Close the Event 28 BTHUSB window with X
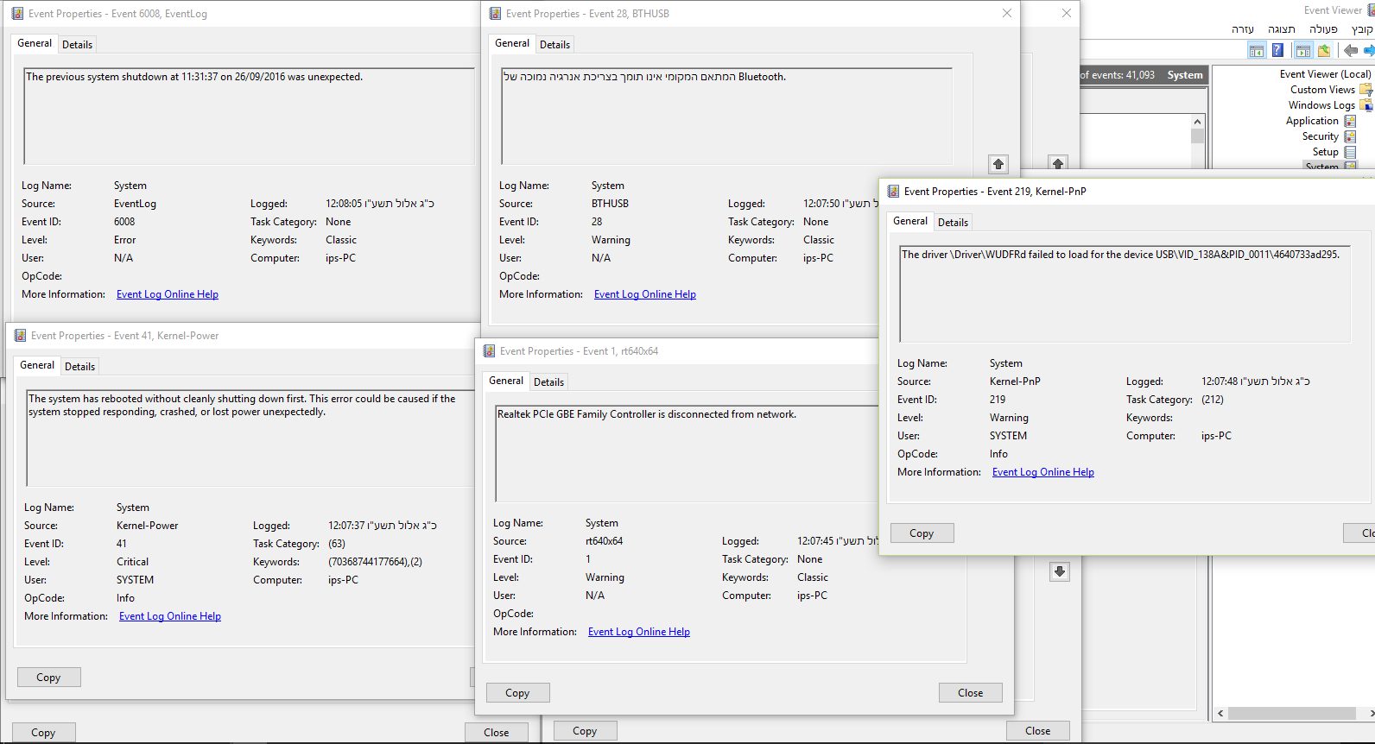 1007,13
